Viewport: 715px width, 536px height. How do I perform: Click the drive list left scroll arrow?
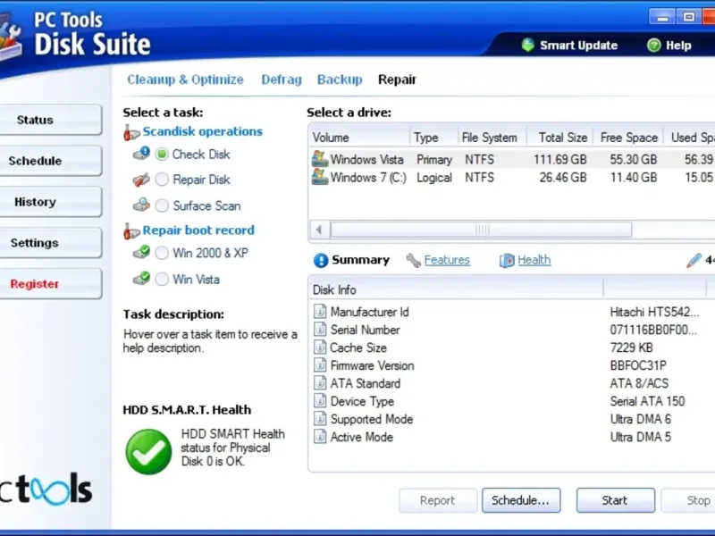[319, 230]
